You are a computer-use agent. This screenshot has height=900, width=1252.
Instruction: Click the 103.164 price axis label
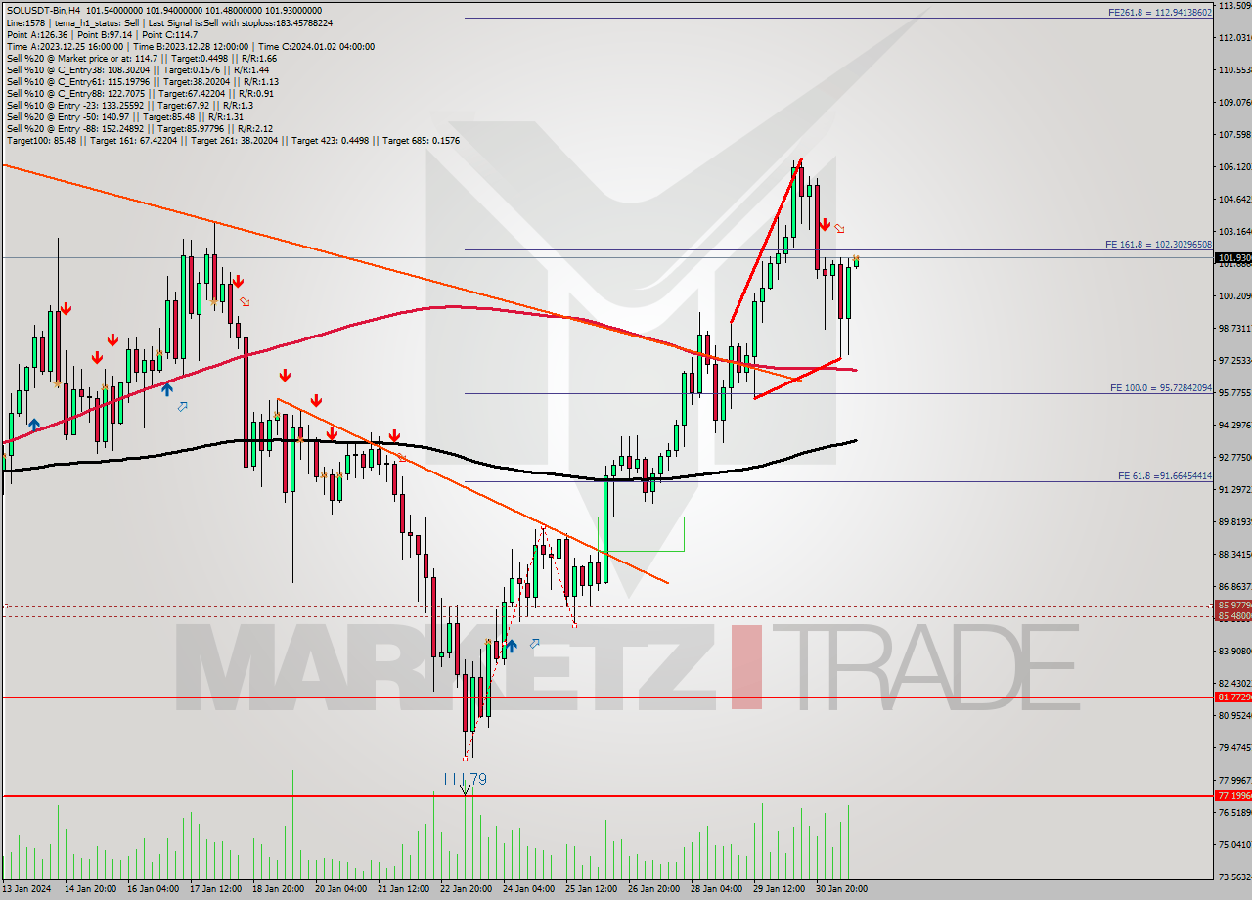[x=1233, y=231]
